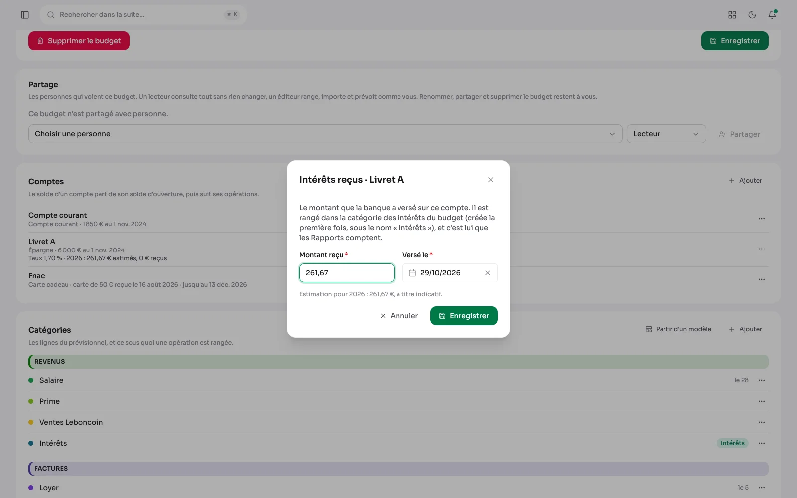Open options menu for Prime category

(x=762, y=401)
